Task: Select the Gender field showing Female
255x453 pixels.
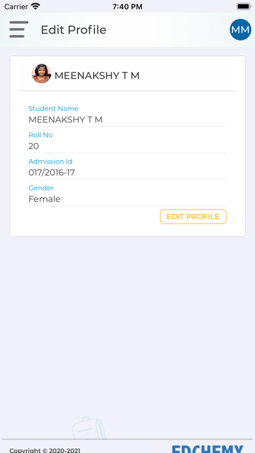Action: tap(127, 199)
